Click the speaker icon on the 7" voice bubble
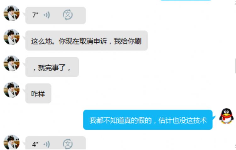This screenshot has height=150, width=236. (x=47, y=15)
